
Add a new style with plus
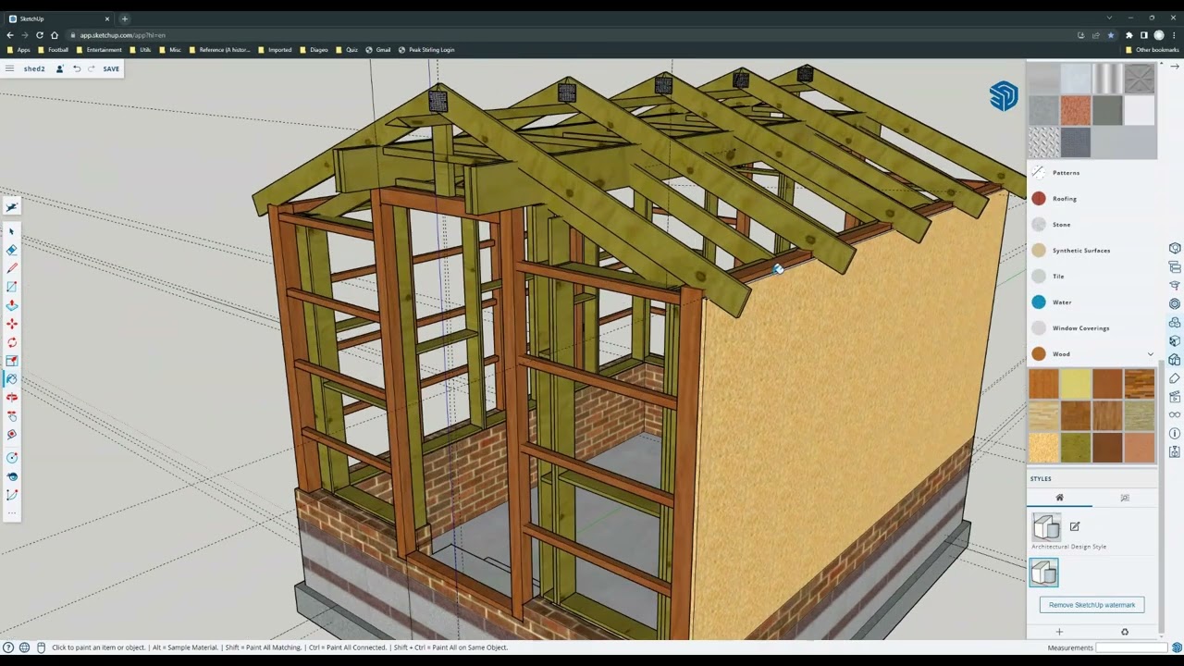(1059, 632)
